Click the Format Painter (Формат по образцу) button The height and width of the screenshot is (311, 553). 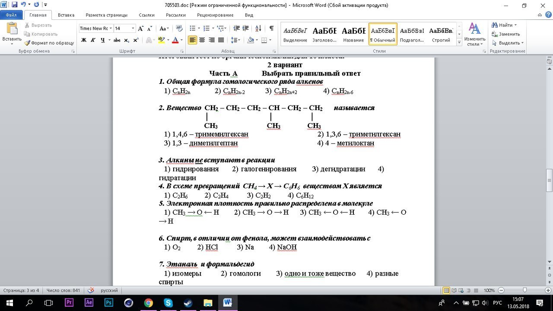tap(49, 43)
